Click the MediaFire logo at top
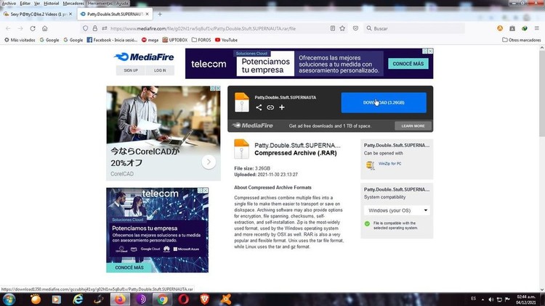Screen dimensions: 545x306 (144, 57)
